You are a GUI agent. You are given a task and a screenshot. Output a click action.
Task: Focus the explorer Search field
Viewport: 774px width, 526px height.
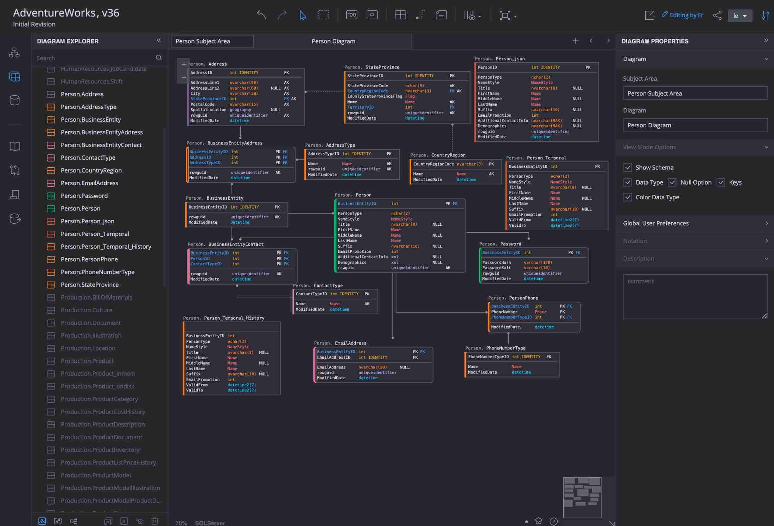pyautogui.click(x=95, y=58)
